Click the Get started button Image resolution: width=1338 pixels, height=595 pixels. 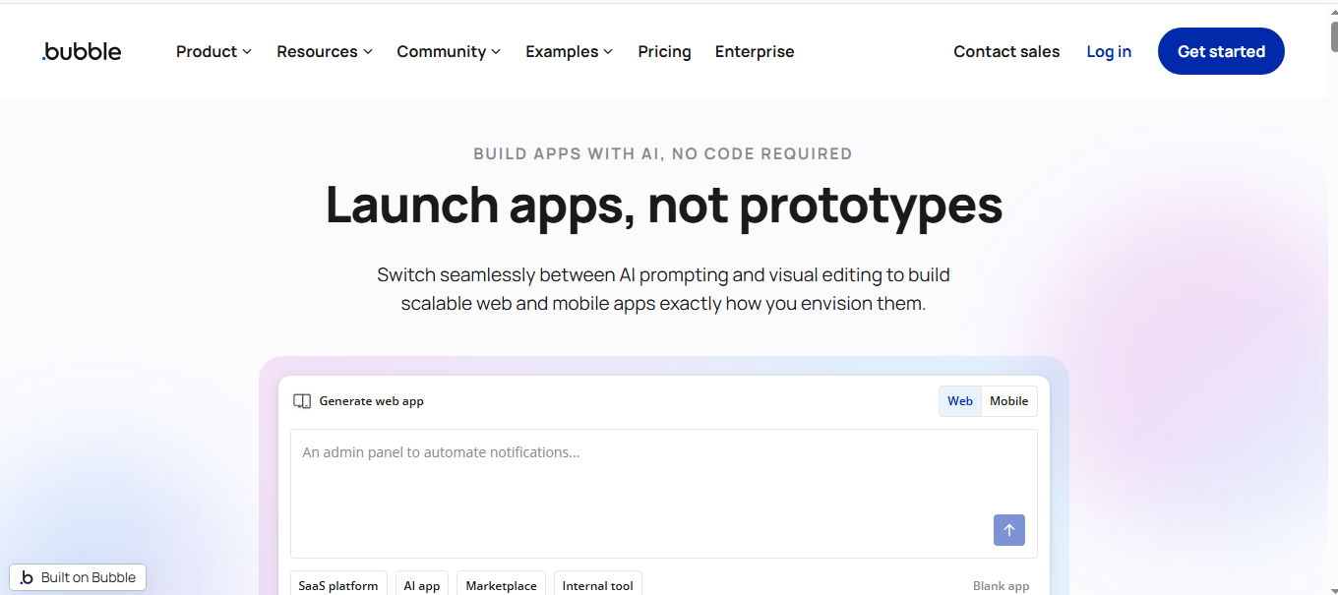(x=1220, y=52)
